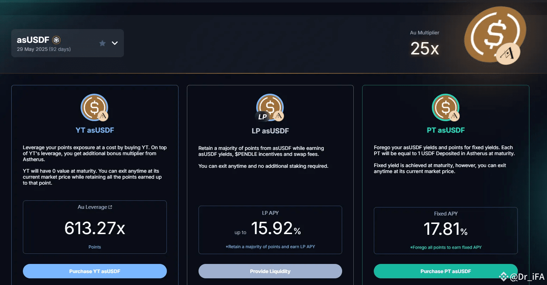The image size is (547, 285).
Task: Select the LP asUSDF heading
Action: click(x=270, y=131)
